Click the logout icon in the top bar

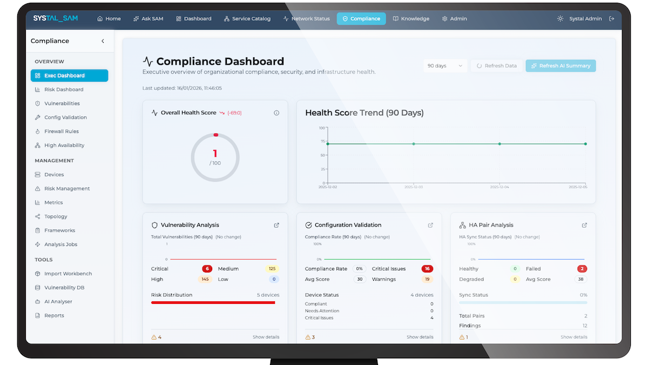tap(612, 18)
